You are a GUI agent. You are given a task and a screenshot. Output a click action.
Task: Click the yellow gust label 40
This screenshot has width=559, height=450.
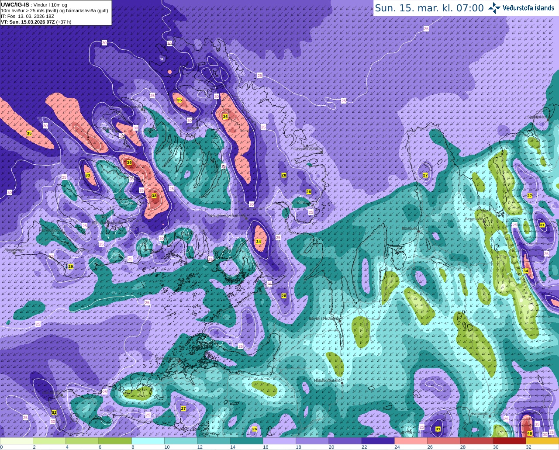(530, 433)
